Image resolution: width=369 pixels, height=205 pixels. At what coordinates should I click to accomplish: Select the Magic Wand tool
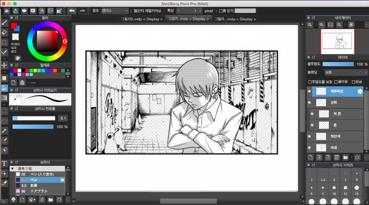[x=4, y=131]
